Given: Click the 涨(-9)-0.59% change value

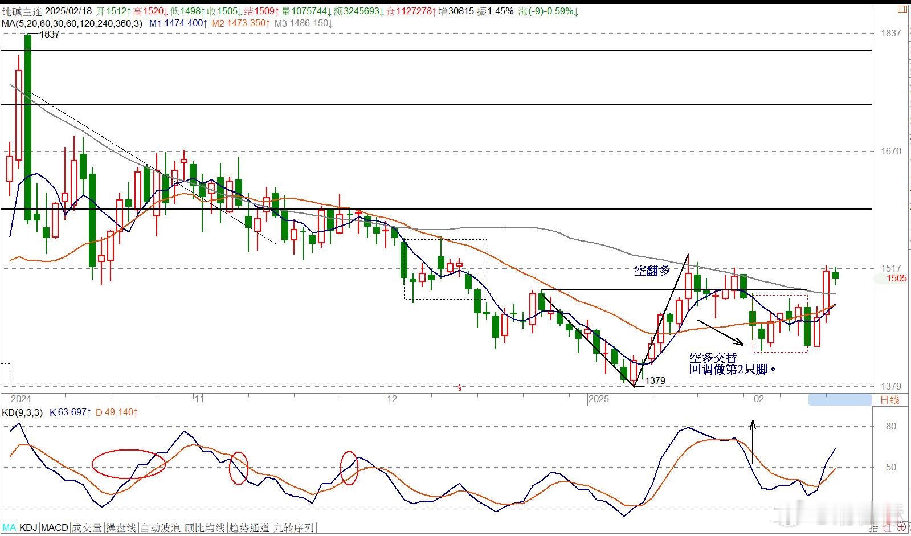Looking at the screenshot, I should tap(548, 11).
